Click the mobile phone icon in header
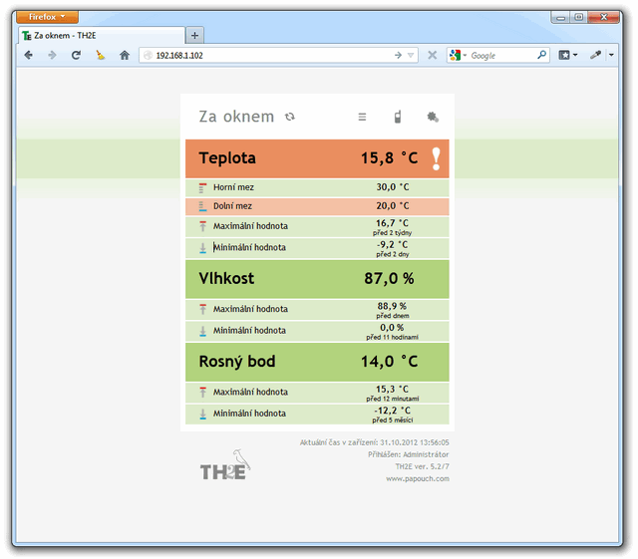The width and height of the screenshot is (638, 559). pos(398,117)
